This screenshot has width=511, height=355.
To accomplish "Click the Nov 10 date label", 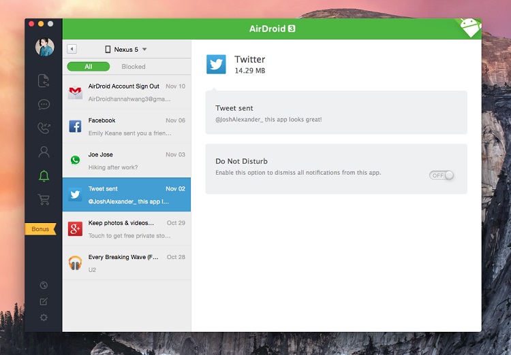I will (175, 86).
